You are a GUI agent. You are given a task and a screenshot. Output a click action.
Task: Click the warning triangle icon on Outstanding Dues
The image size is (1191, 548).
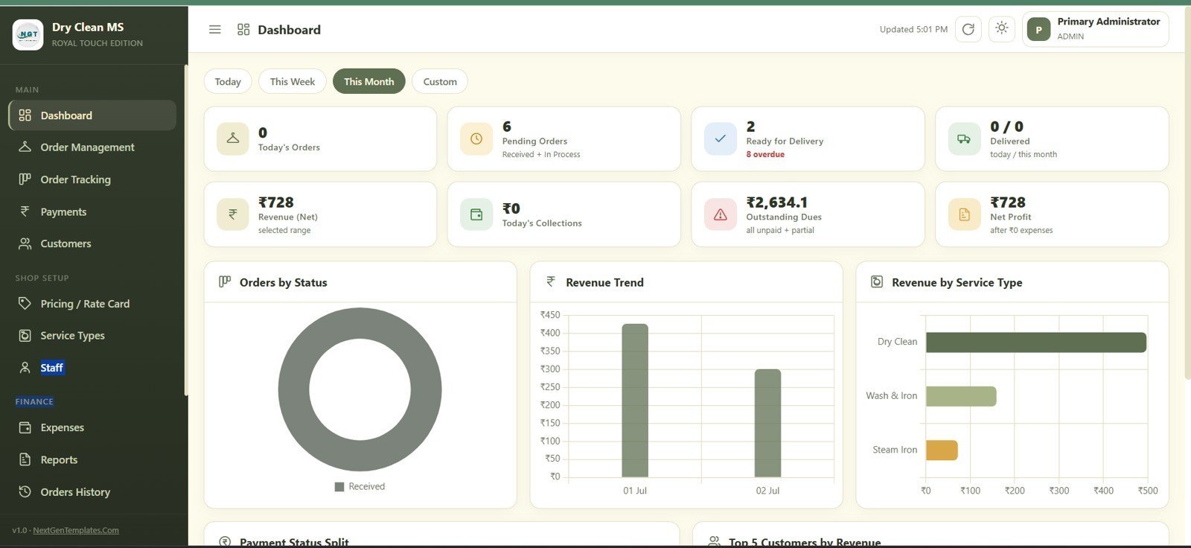click(x=721, y=214)
